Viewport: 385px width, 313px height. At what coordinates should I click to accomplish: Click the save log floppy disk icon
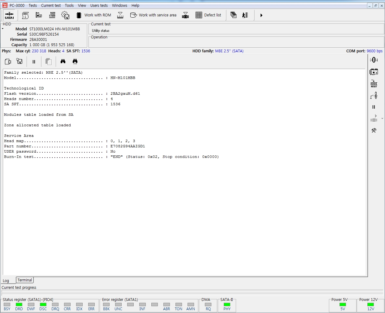tap(19, 61)
